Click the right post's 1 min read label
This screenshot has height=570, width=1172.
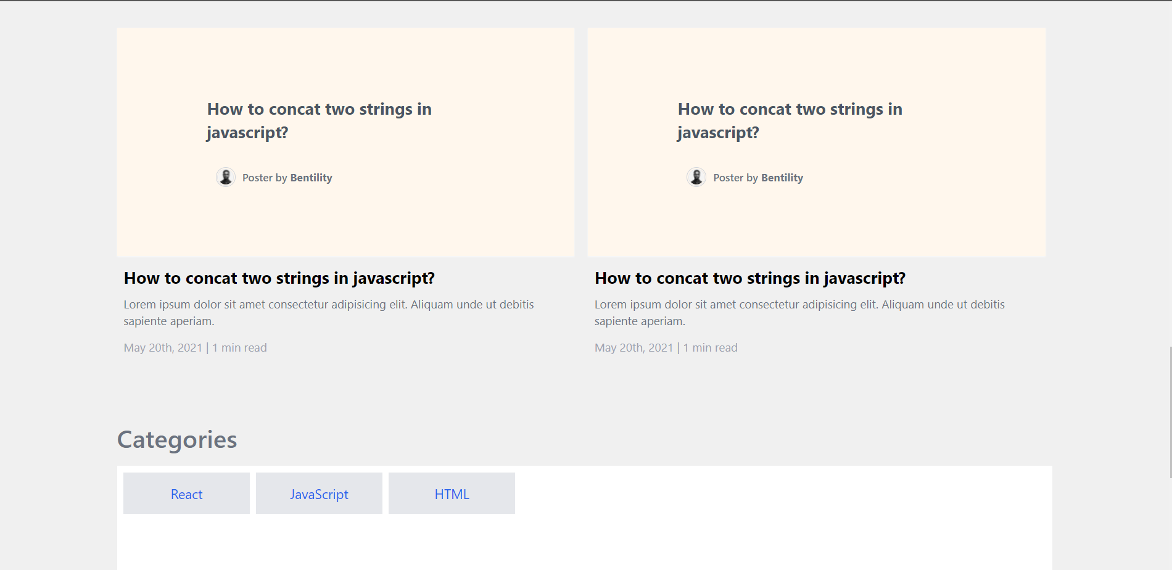tap(710, 348)
